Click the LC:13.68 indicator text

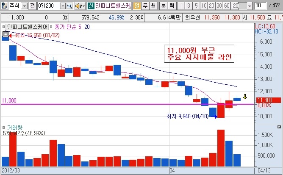265,27
